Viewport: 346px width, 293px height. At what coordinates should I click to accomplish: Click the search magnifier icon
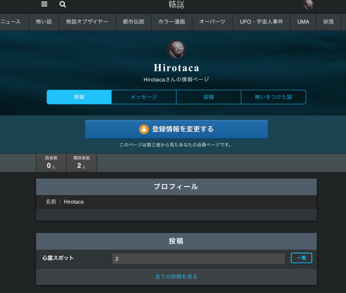(63, 4)
